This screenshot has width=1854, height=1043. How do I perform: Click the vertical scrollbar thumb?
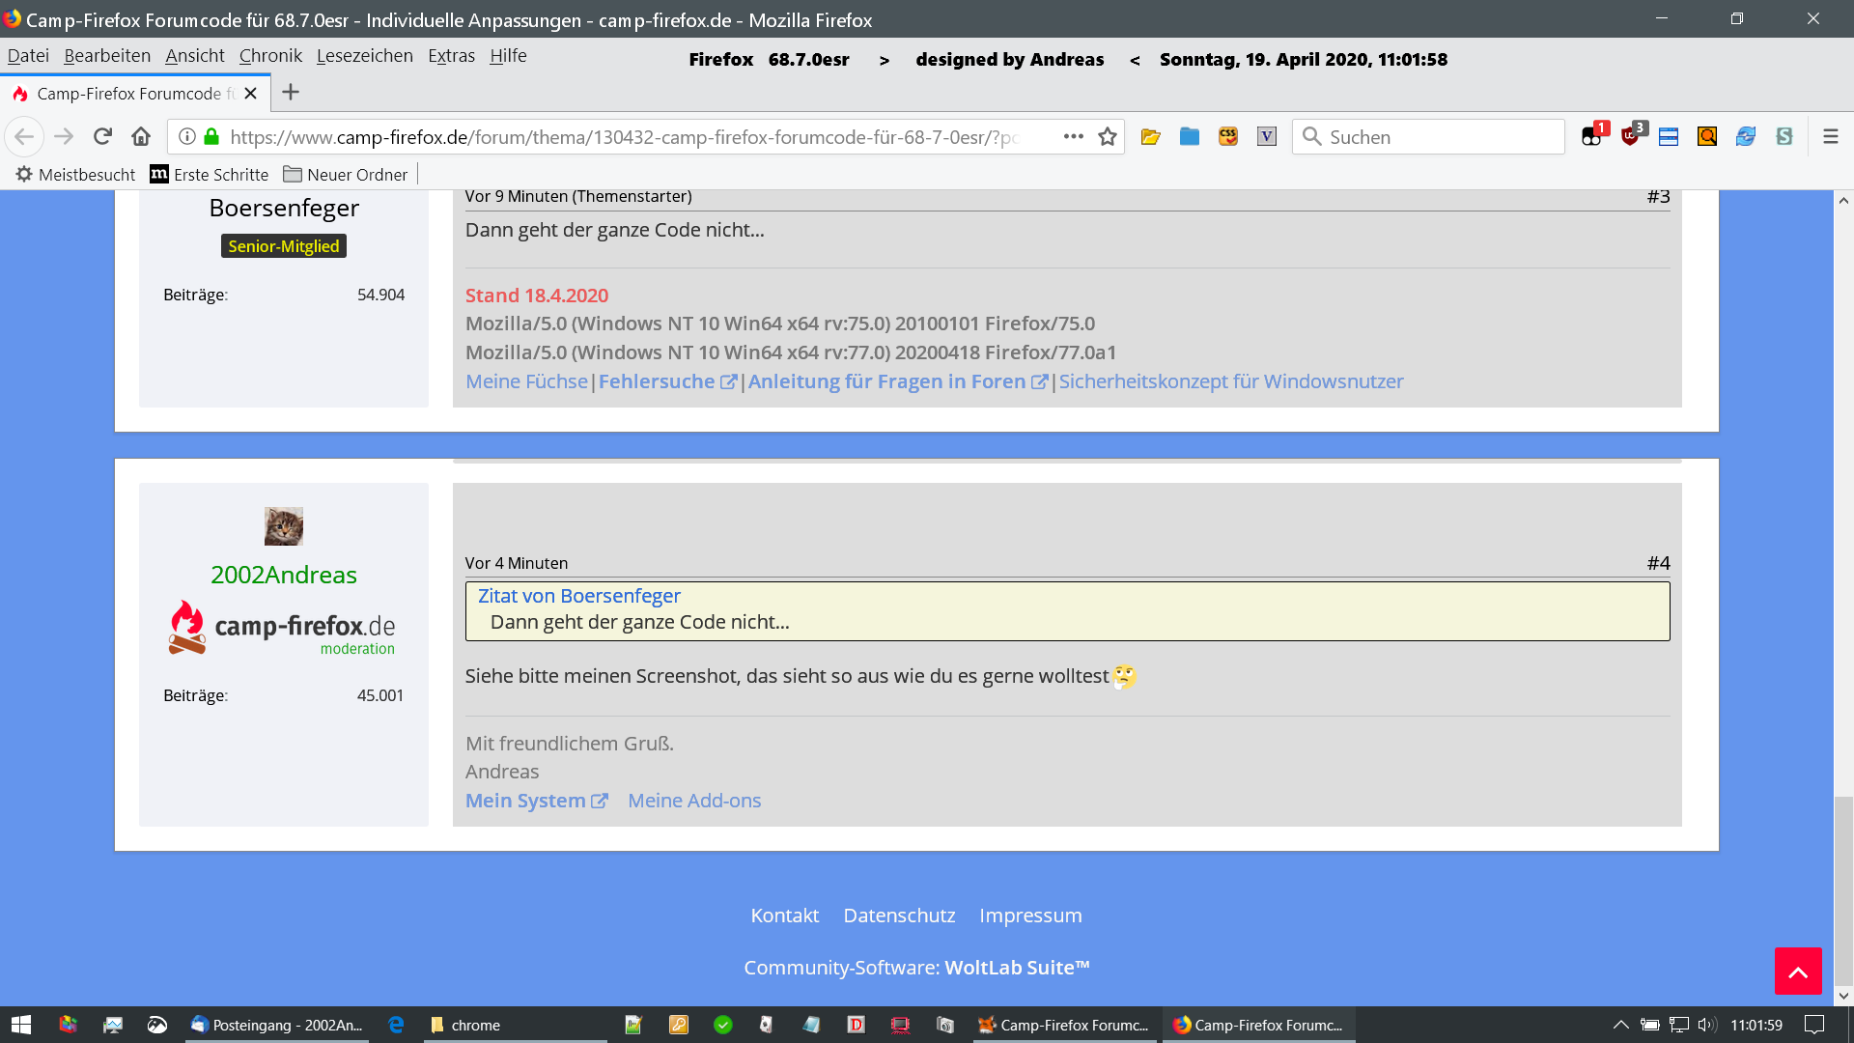tap(1843, 888)
